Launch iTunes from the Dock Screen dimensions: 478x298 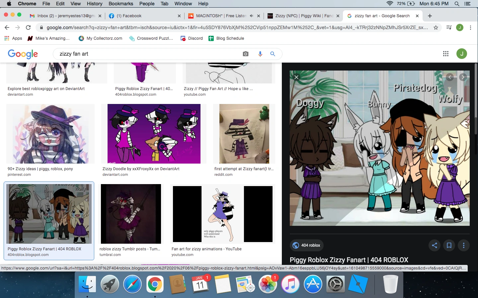(290, 284)
